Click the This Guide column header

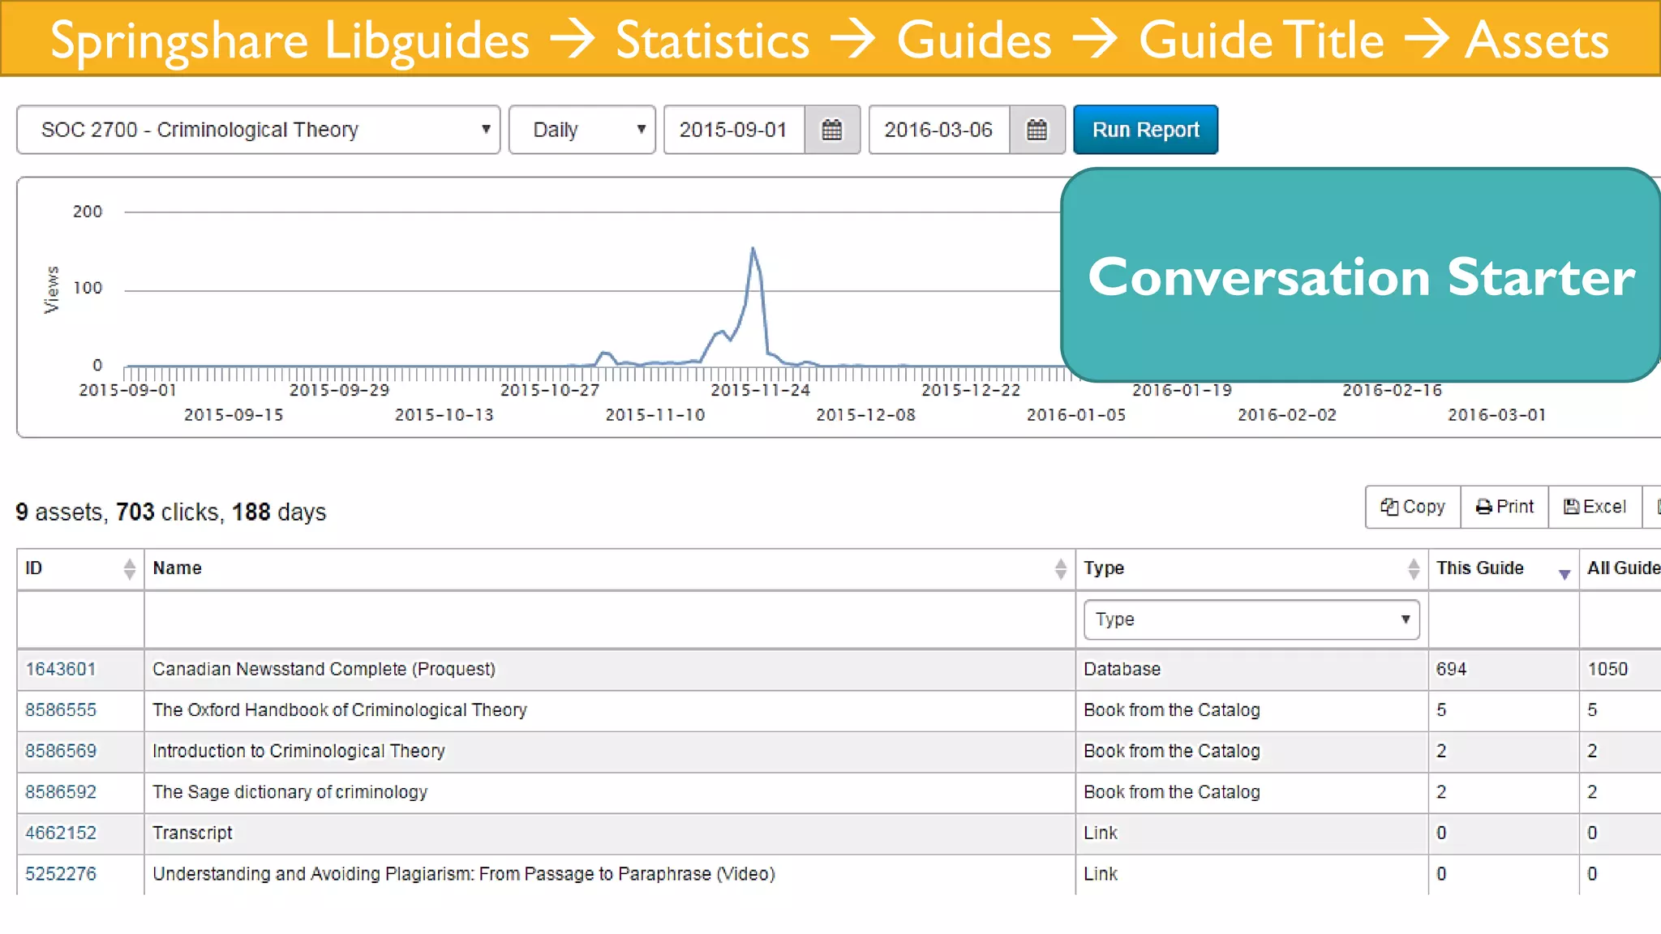(x=1504, y=569)
